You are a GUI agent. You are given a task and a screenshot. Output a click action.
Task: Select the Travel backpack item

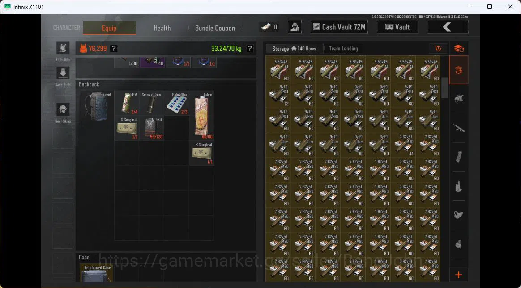pyautogui.click(x=97, y=106)
